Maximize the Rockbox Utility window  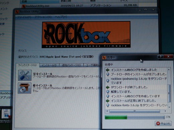pos(146,10)
